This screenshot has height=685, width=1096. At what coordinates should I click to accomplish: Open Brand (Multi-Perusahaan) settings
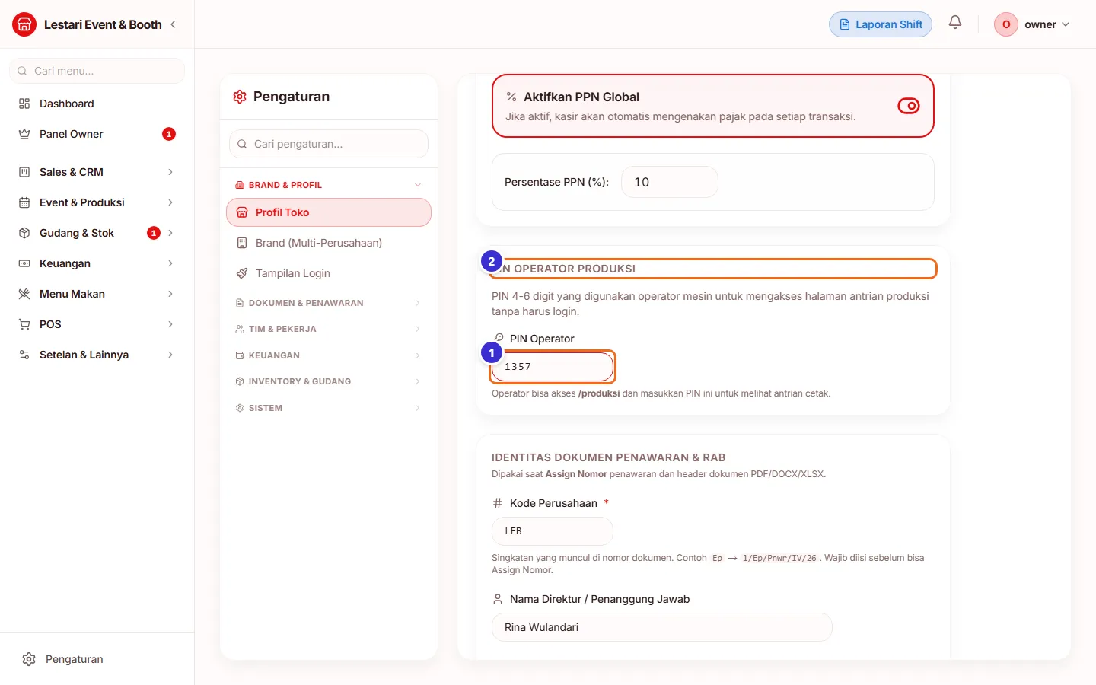329,243
